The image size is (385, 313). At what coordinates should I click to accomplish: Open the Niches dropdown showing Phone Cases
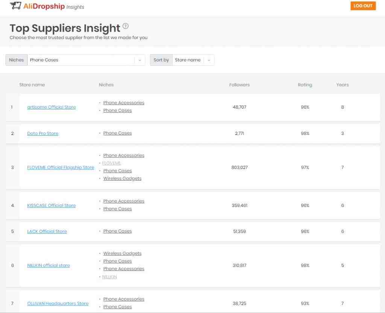[75, 60]
